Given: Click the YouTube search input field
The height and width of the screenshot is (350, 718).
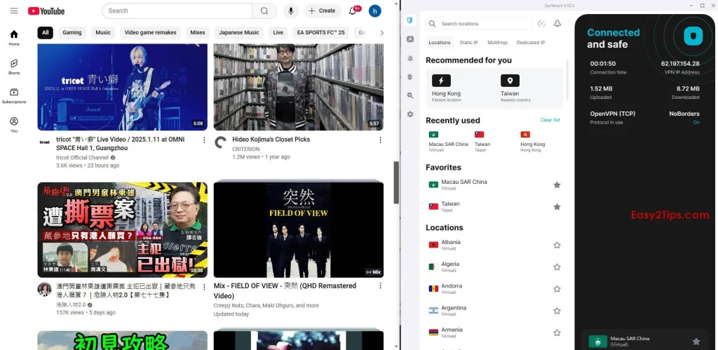Looking at the screenshot, I should pyautogui.click(x=177, y=11).
